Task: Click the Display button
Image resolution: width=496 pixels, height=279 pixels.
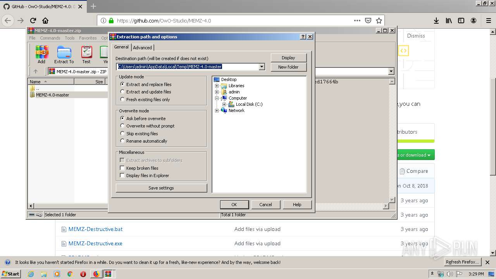Action: coord(288,58)
